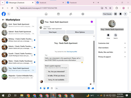The image size is (131, 98).
Task: Search in conversation with Search icon
Action: pyautogui.click(x=116, y=35)
